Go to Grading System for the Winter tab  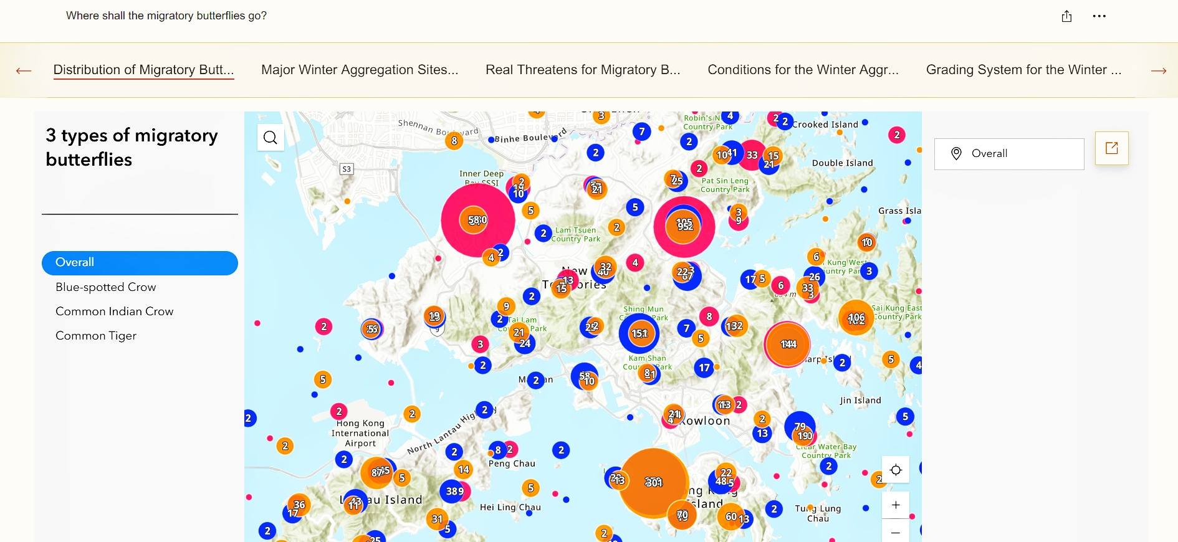coord(1023,70)
